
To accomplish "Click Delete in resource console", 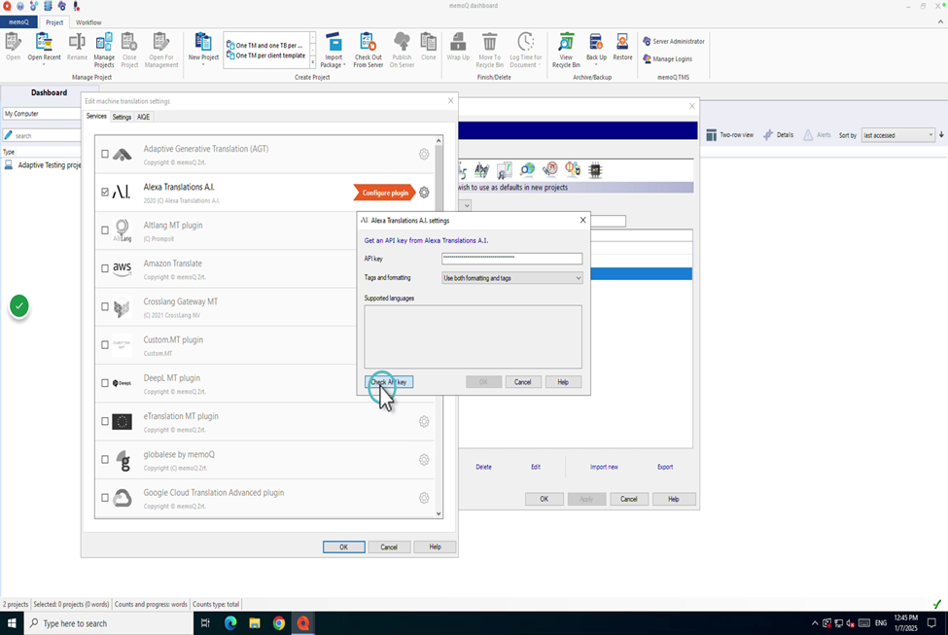I will (483, 467).
